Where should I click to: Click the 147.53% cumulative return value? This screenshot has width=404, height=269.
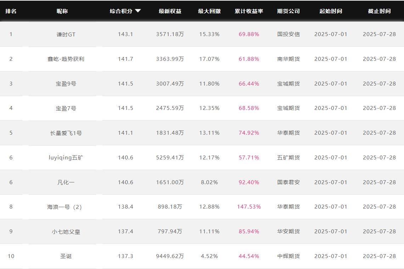[x=249, y=207]
